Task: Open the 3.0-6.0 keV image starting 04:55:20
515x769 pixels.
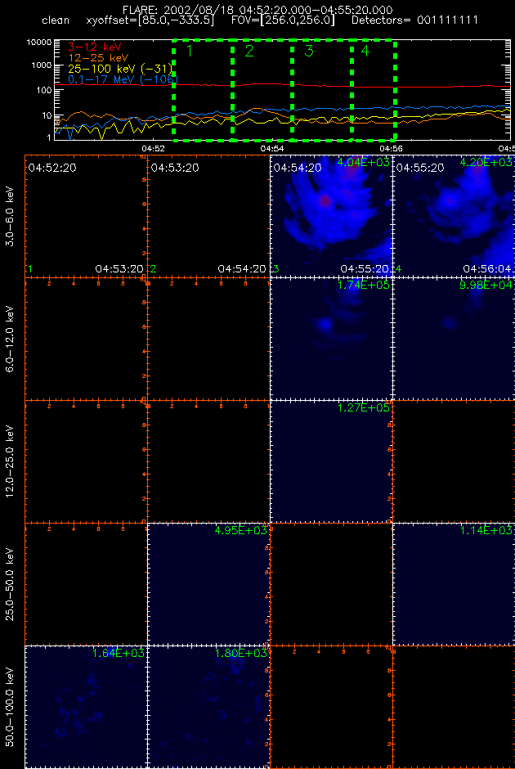Action: coord(455,216)
